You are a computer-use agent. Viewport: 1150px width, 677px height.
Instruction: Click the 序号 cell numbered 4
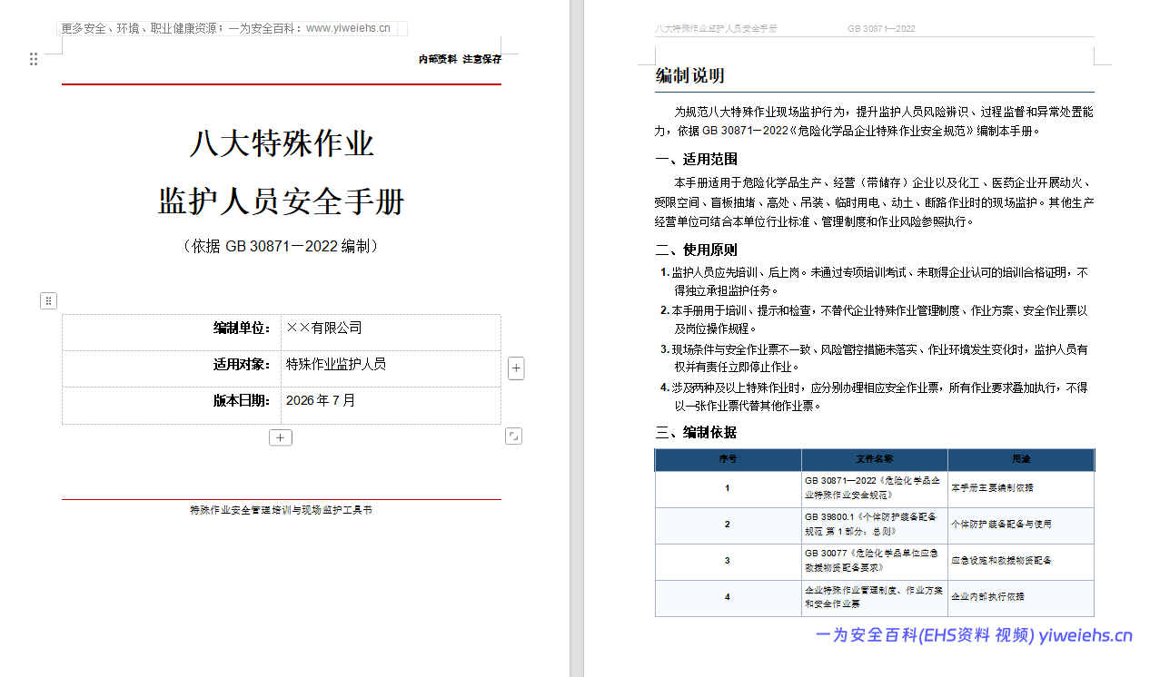point(728,597)
